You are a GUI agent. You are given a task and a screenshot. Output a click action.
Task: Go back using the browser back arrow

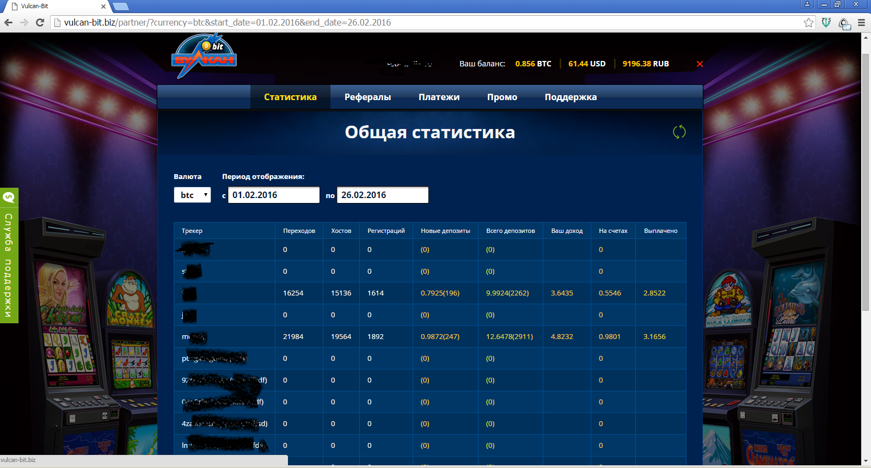point(9,22)
